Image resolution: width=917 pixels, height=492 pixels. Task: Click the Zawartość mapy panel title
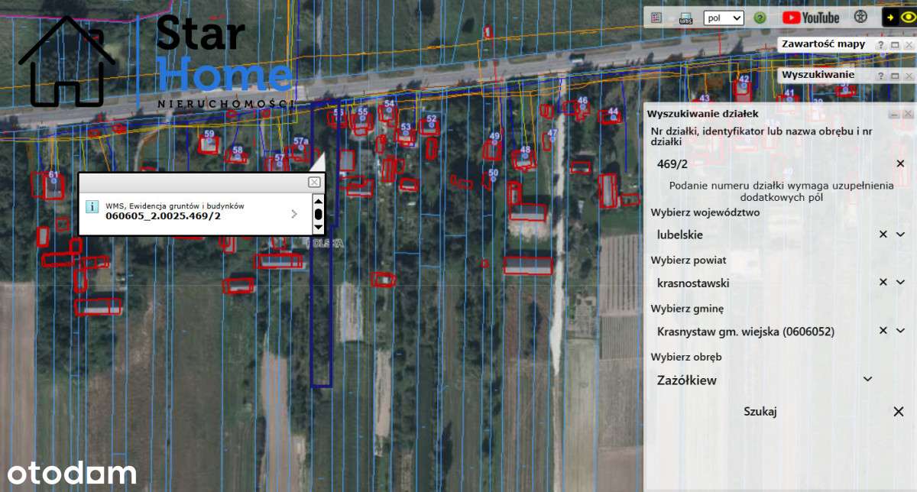[x=824, y=44]
